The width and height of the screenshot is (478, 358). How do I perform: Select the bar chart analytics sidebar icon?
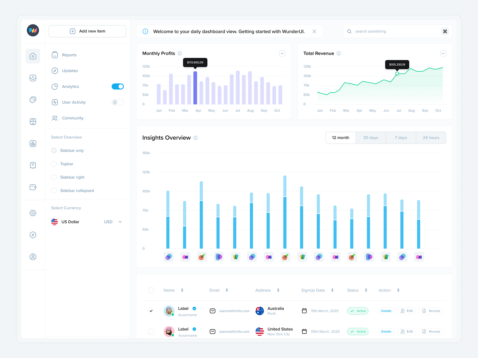coord(33,143)
